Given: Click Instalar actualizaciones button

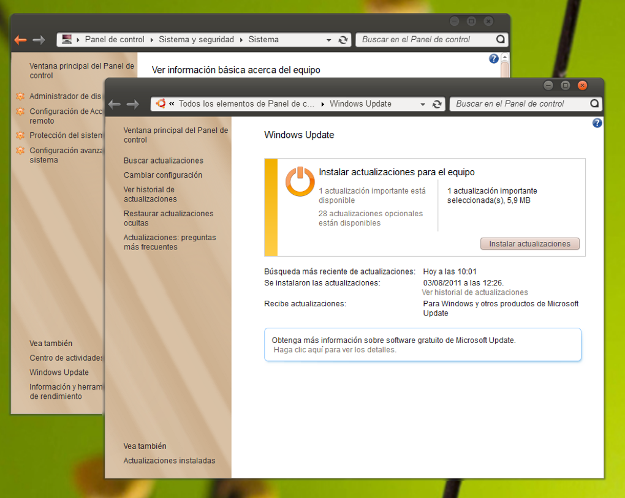Looking at the screenshot, I should 530,244.
